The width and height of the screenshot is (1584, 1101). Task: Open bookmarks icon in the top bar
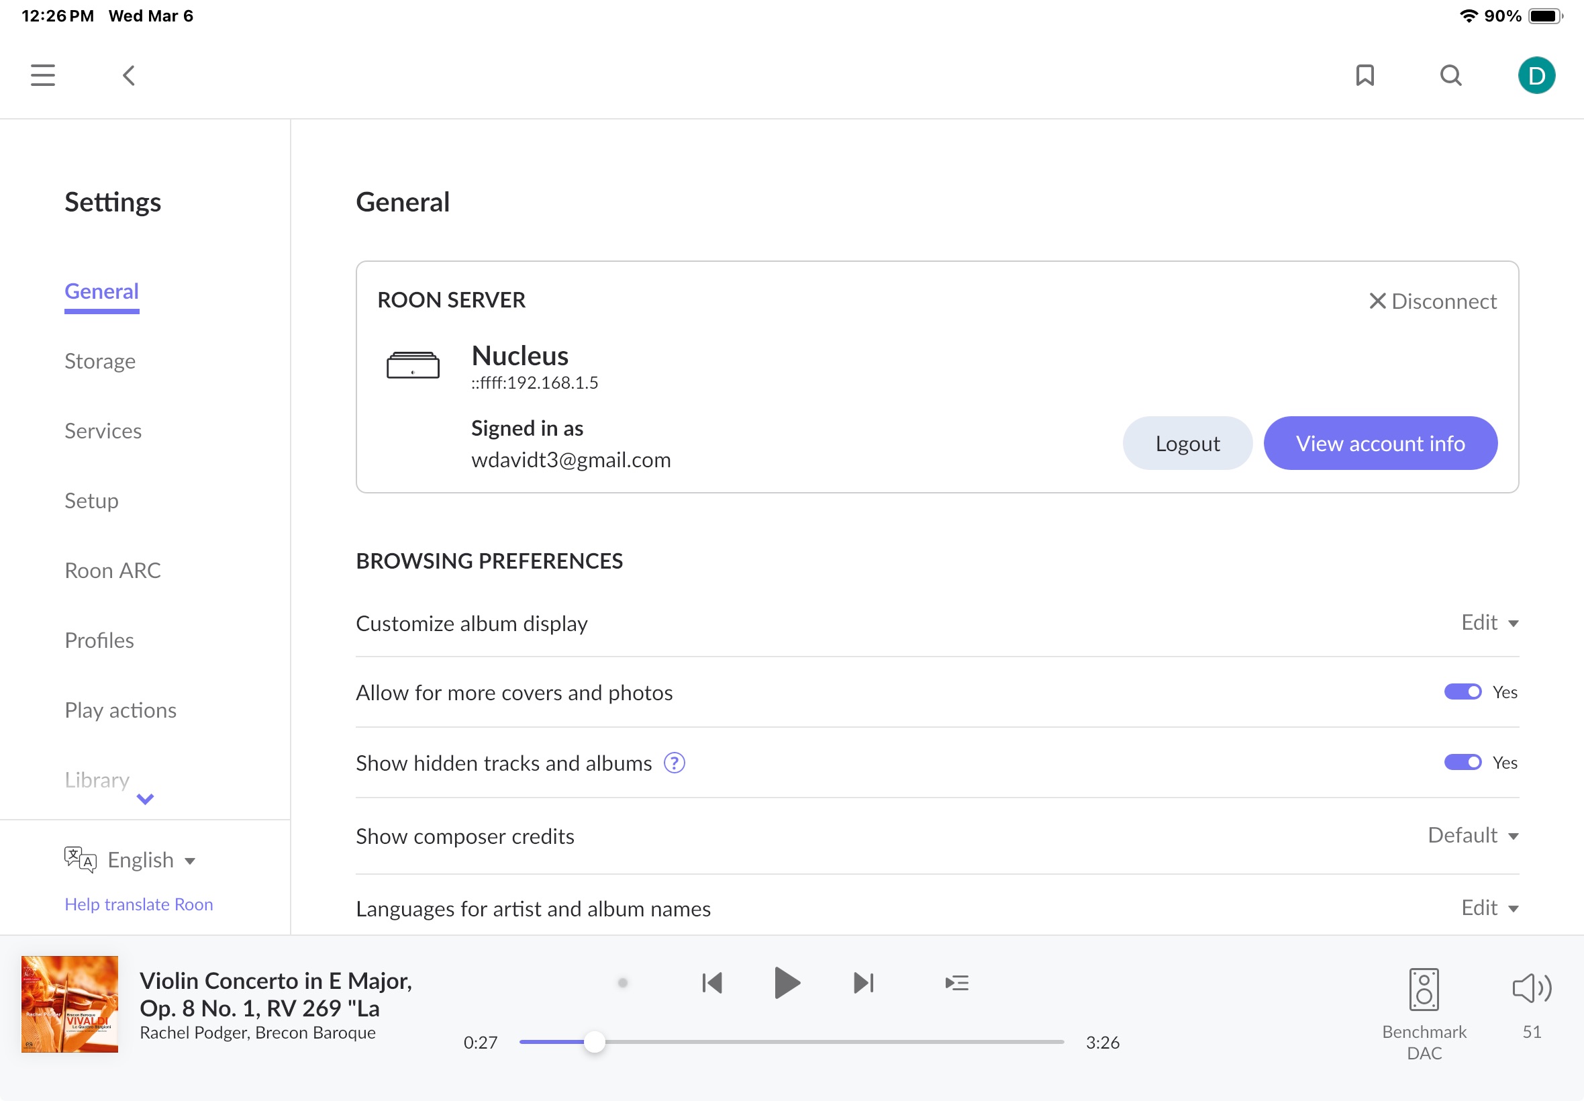[1365, 75]
